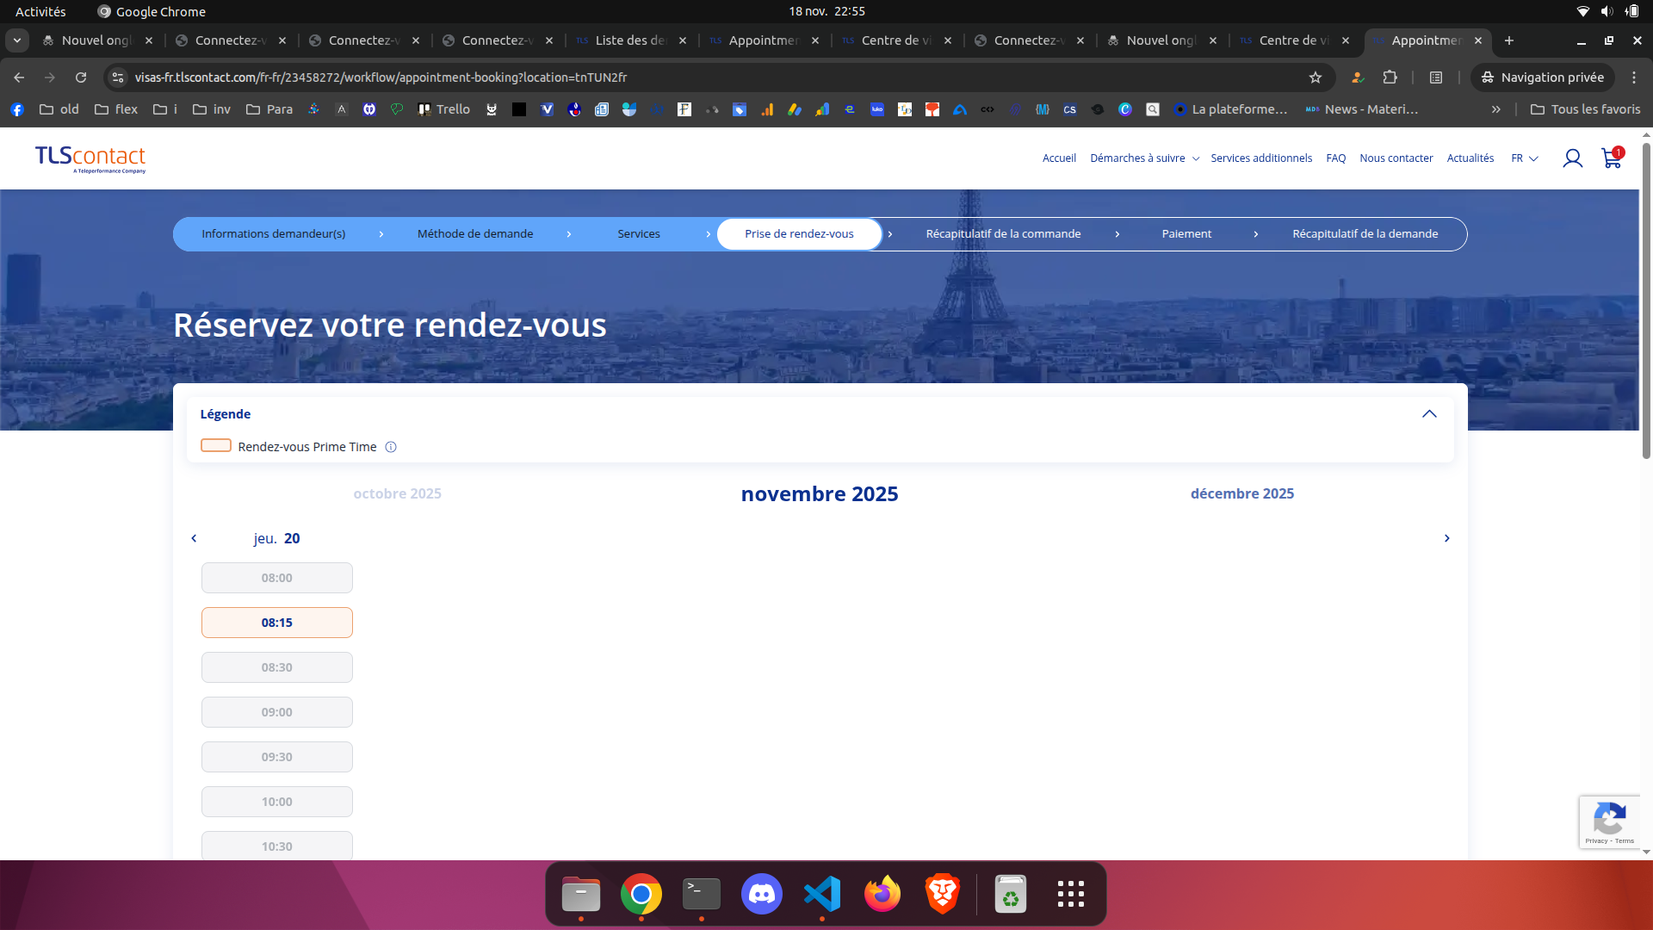Open the user account profile icon

coord(1572,158)
